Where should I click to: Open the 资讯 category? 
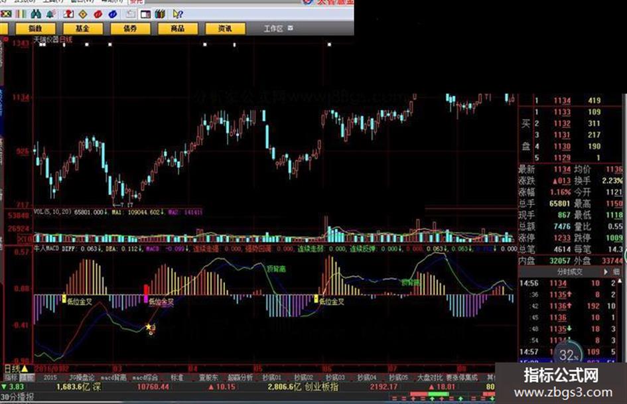tap(225, 29)
